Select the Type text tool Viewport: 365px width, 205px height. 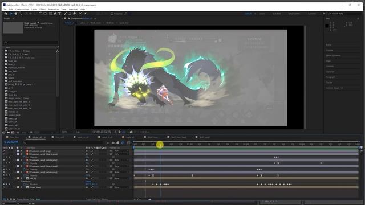coord(59,14)
